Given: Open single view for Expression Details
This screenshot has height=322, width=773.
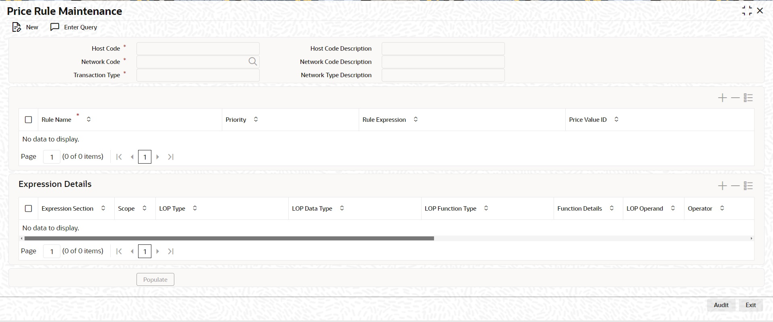Looking at the screenshot, I should point(748,186).
